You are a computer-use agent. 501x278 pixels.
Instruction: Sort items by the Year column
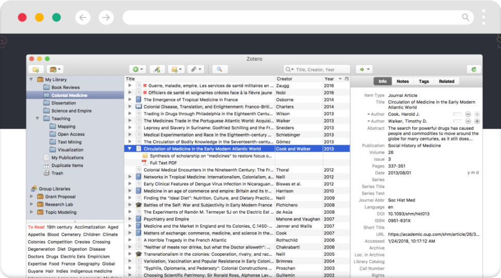[x=333, y=79]
